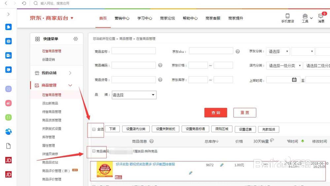Open calendar picker for 上架时间
The width and height of the screenshot is (330, 186).
pyautogui.click(x=294, y=80)
